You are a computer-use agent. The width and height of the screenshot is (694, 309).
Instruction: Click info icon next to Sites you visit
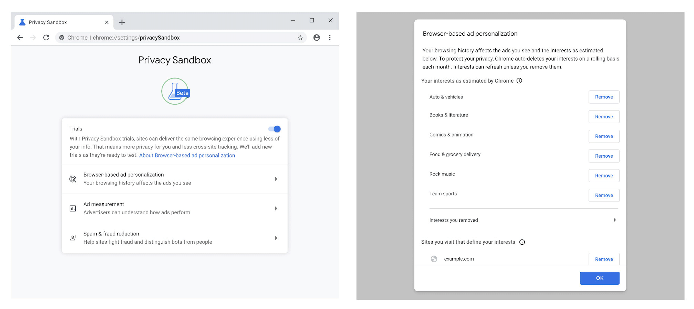(522, 242)
